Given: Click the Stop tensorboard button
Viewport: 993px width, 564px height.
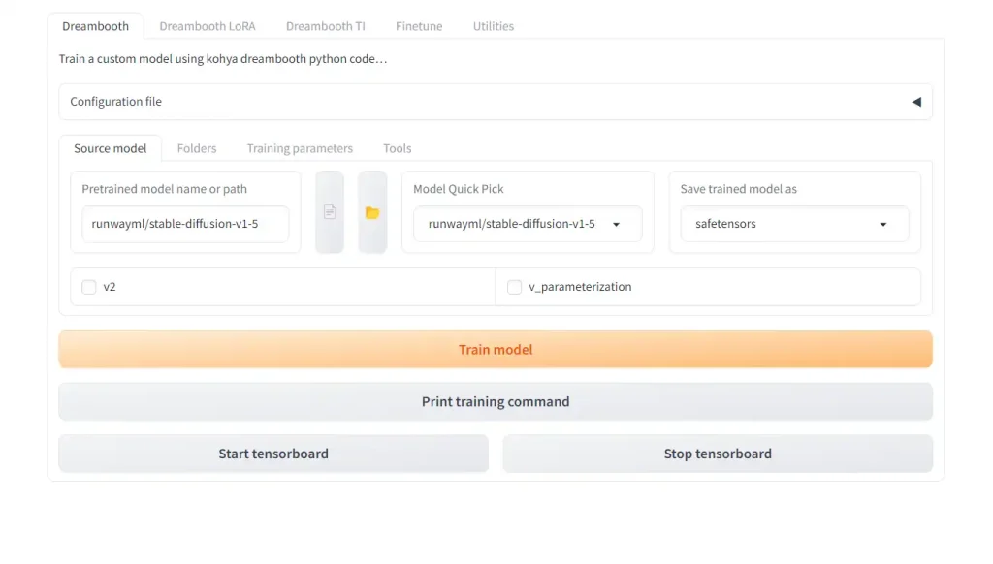Looking at the screenshot, I should tap(718, 454).
